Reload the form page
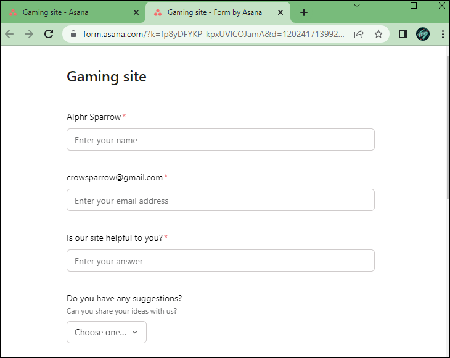This screenshot has width=450, height=358. (x=49, y=35)
